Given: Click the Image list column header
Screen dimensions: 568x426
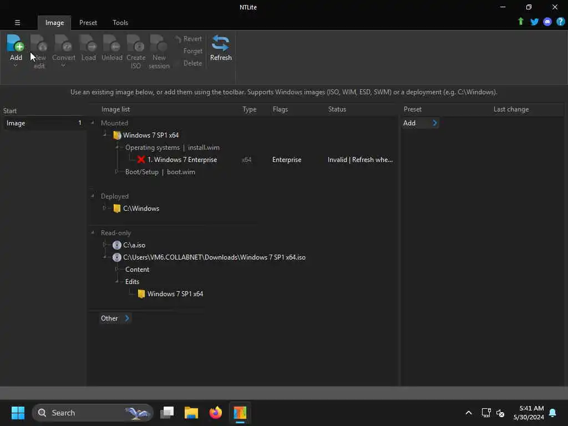Looking at the screenshot, I should [x=115, y=109].
